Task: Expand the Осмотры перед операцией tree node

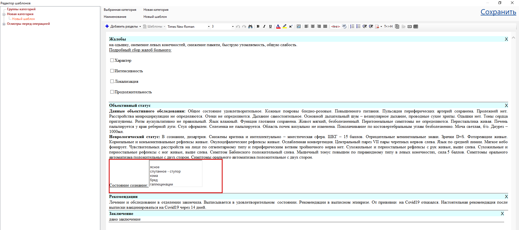Action: 4,24
